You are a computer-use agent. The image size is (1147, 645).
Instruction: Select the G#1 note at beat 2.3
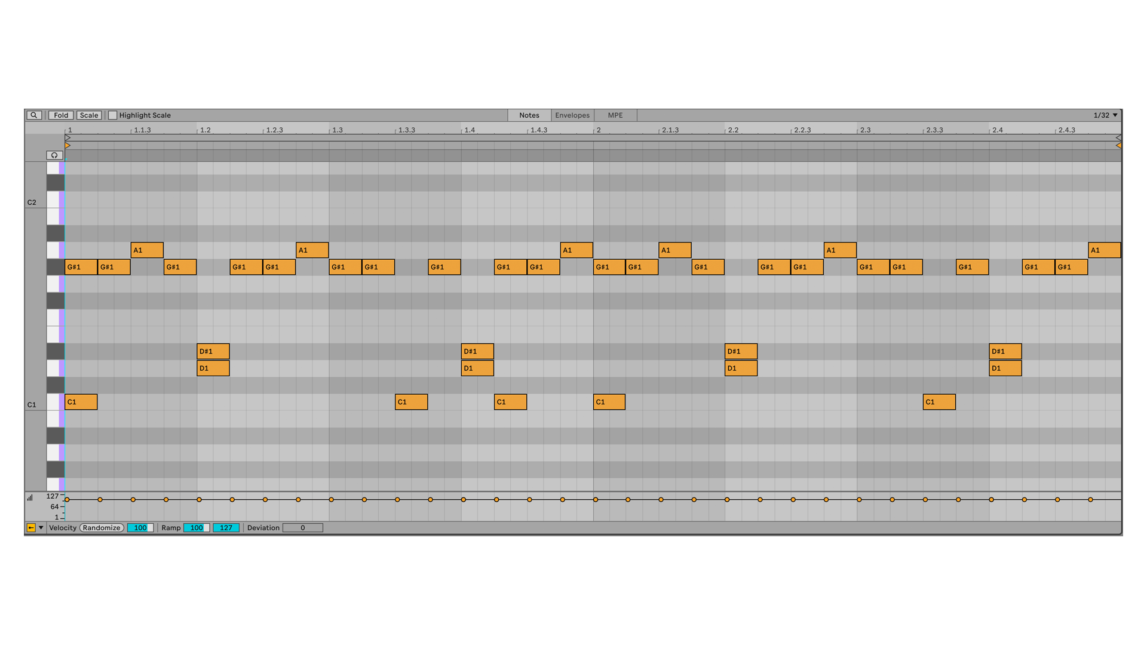pos(873,267)
